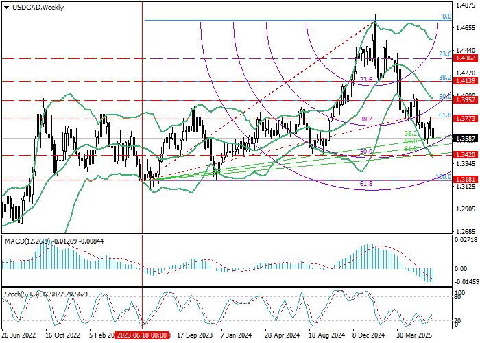Image resolution: width=480 pixels, height=343 pixels.
Task: Click the red date marker 2023.06.18 00:00
Action: point(142,335)
